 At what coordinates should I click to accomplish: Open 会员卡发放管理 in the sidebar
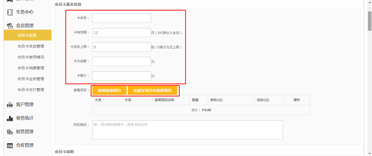pos(31,46)
